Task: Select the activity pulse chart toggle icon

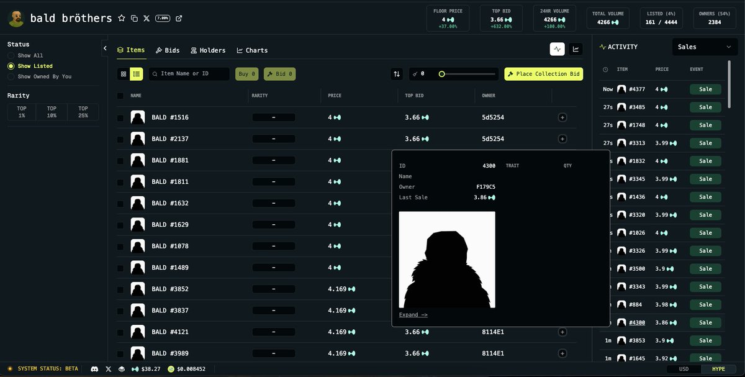Action: tap(558, 49)
